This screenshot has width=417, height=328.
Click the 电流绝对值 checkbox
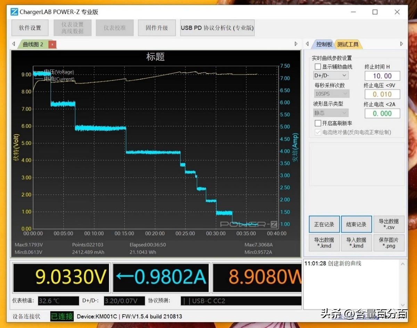[318, 133]
